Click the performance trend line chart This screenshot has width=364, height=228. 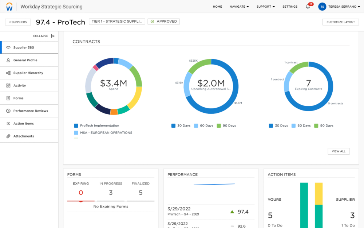tap(214, 184)
